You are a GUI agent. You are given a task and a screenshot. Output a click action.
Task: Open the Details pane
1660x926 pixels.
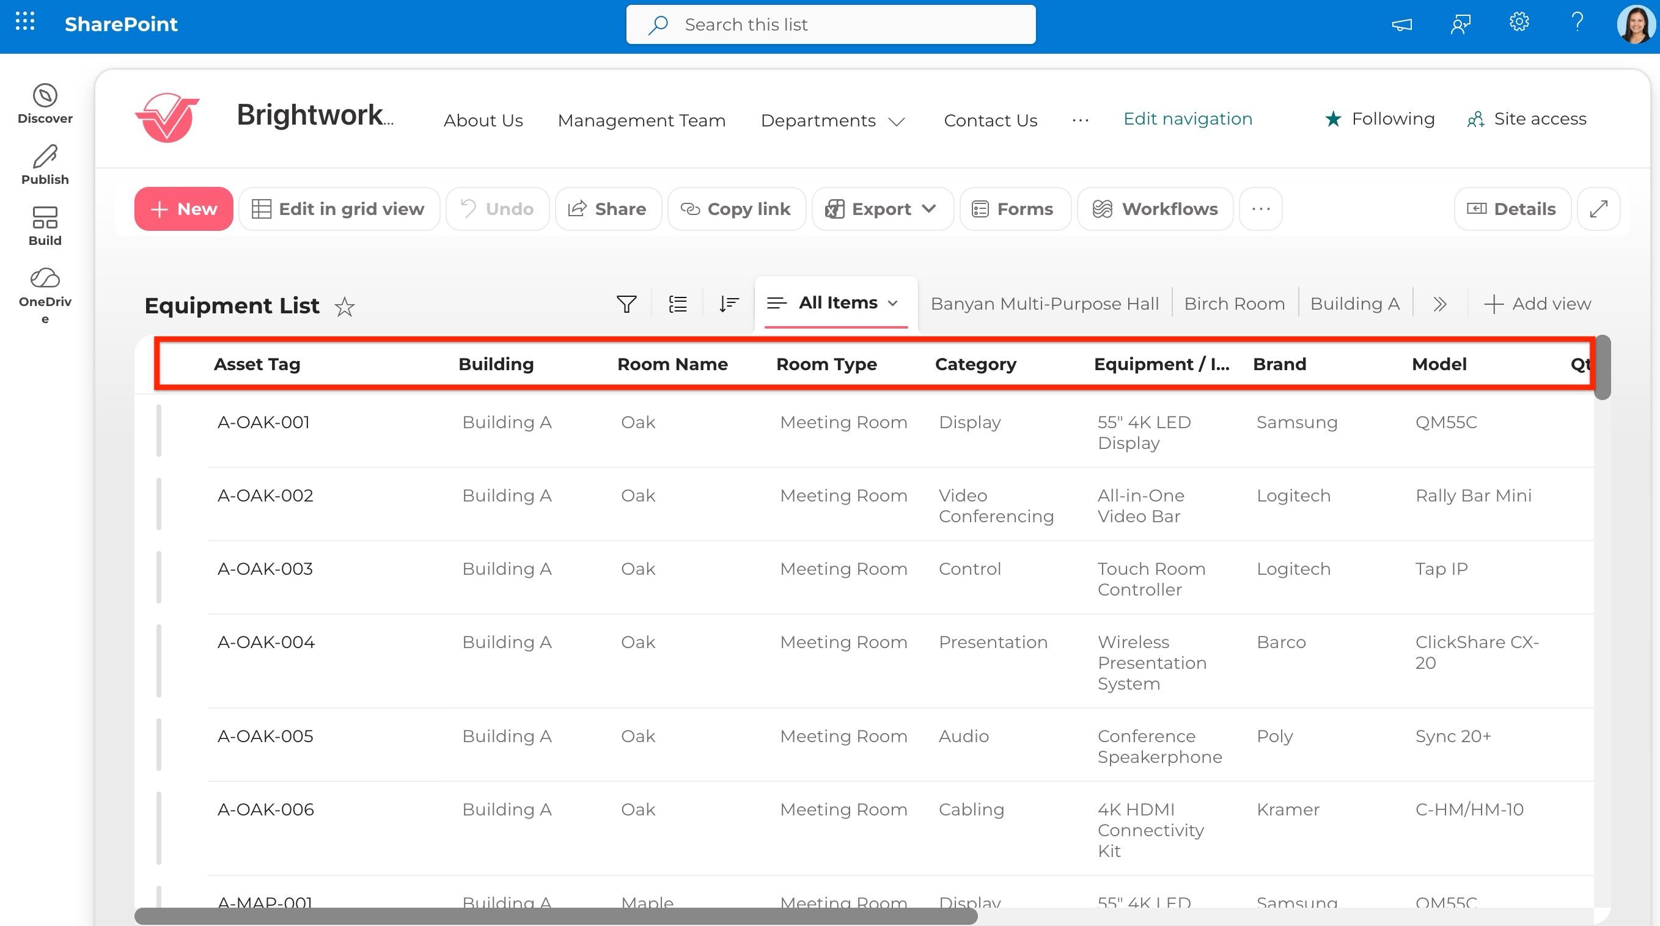point(1513,209)
